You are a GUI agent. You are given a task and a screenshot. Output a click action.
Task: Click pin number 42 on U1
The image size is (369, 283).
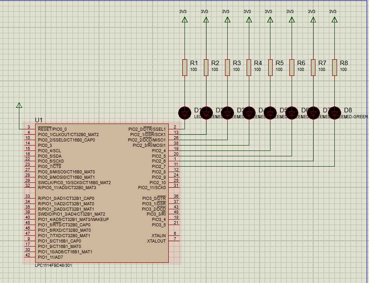27,255
